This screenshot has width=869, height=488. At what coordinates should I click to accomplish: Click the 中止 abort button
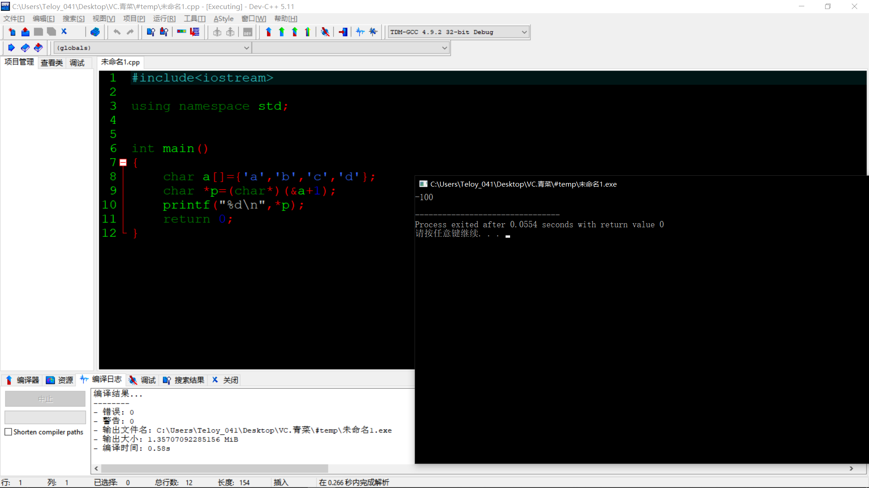click(45, 399)
